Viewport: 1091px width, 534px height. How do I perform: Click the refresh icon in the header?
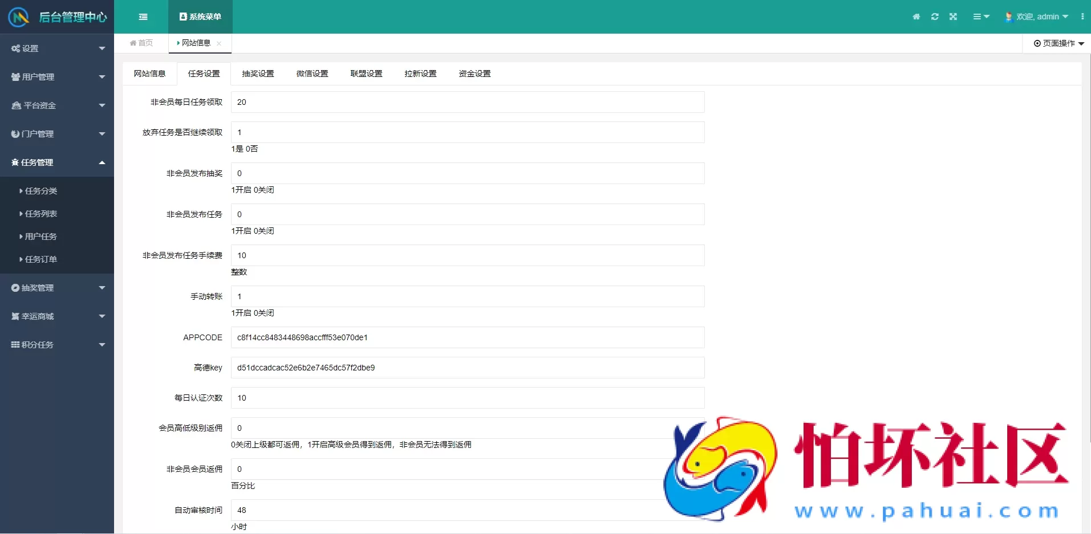pyautogui.click(x=935, y=17)
